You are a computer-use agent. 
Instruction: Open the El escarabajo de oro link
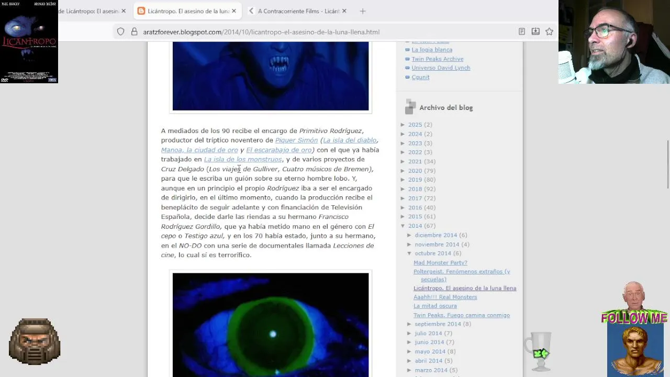tap(278, 150)
